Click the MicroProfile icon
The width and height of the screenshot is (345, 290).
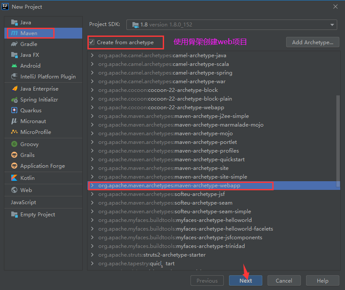point(14,132)
